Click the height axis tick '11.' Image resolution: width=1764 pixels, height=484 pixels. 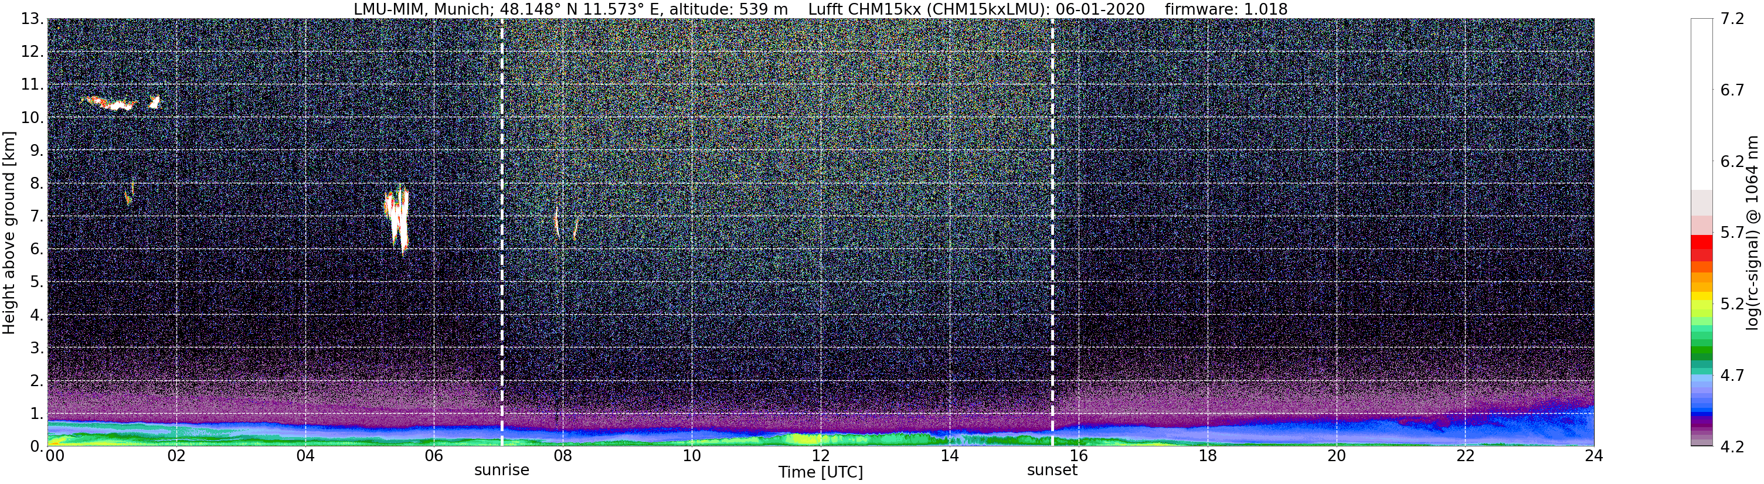pos(32,84)
